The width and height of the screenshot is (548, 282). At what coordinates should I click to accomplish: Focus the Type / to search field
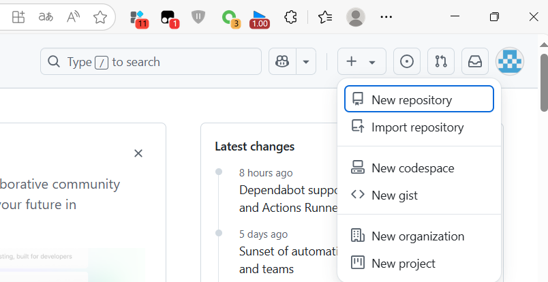[x=151, y=62]
